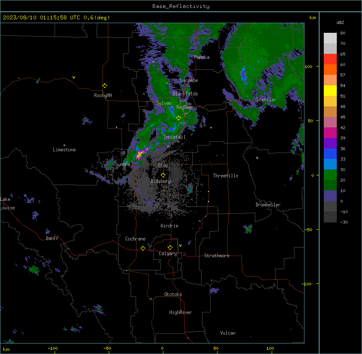The width and height of the screenshot is (362, 354).
Task: Click the heavy pink-yellow storm core near Sundre
Action: (141, 153)
